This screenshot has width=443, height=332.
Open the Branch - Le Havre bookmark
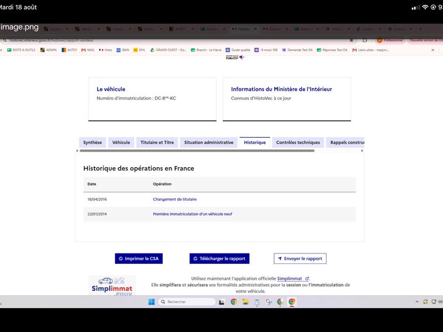[x=206, y=50]
